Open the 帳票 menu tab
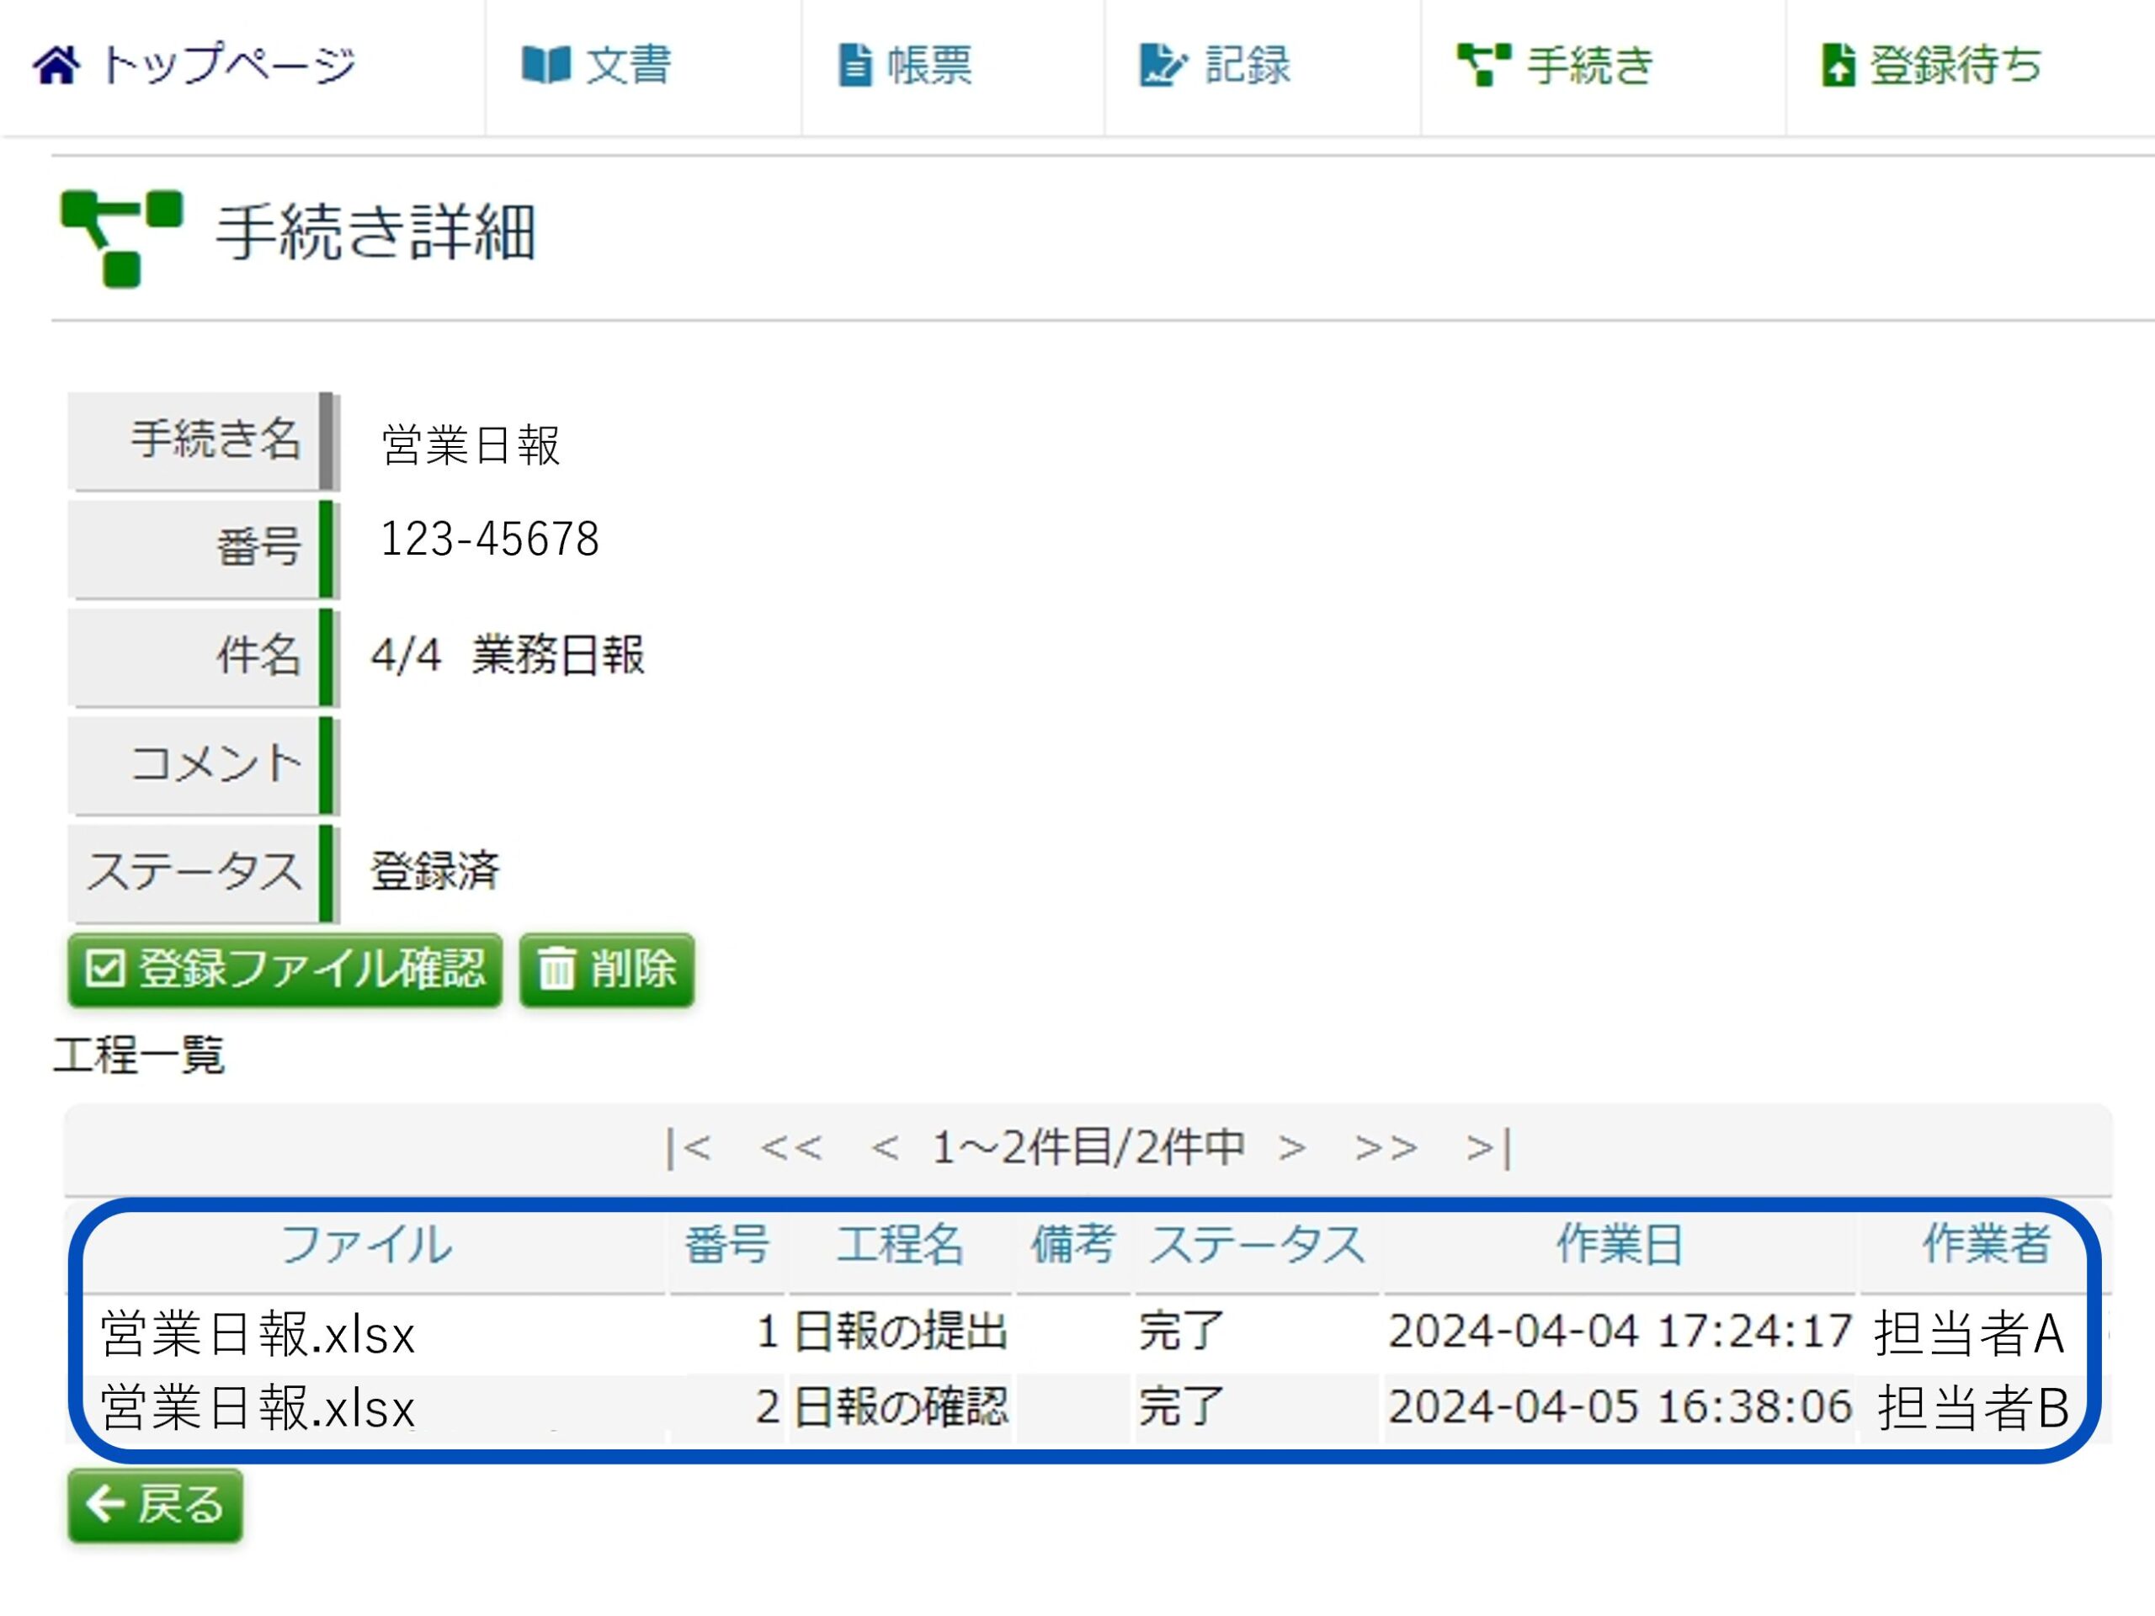 tap(929, 66)
